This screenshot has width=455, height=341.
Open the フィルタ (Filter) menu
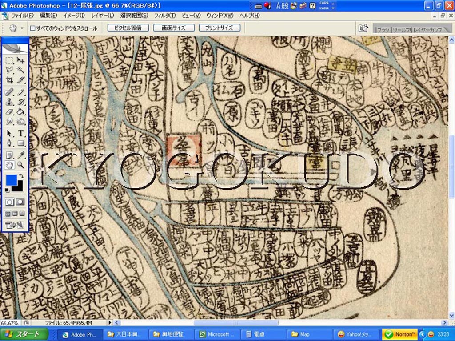164,16
